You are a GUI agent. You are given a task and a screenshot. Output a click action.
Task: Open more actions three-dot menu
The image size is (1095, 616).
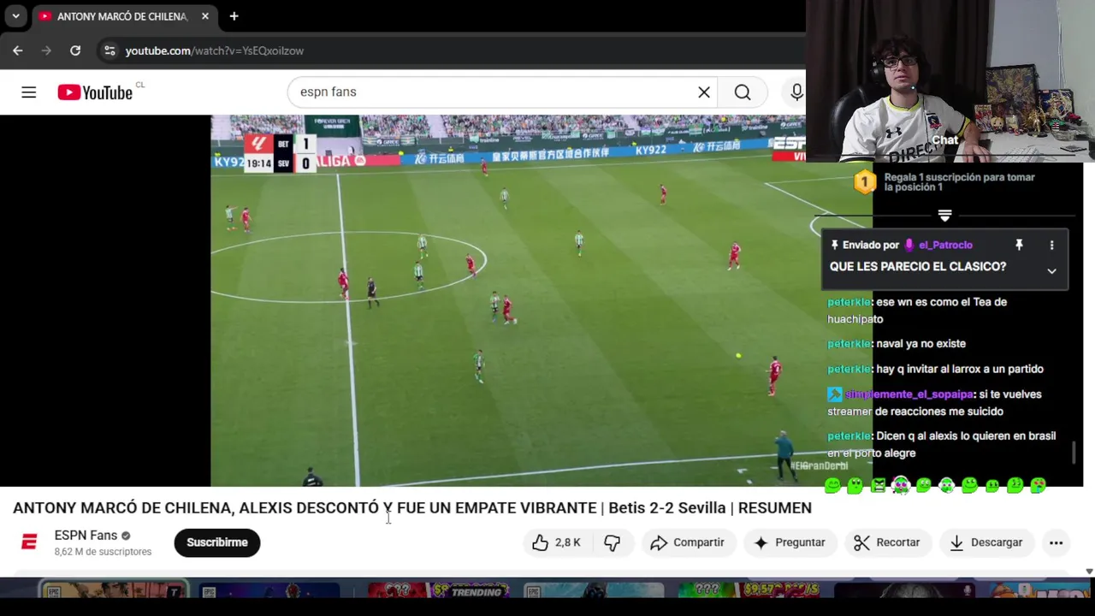coord(1057,542)
